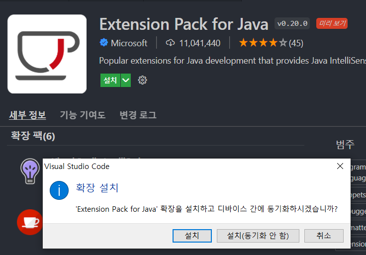Choose 설치(동기화 안 함) in the dialog

[258, 236]
